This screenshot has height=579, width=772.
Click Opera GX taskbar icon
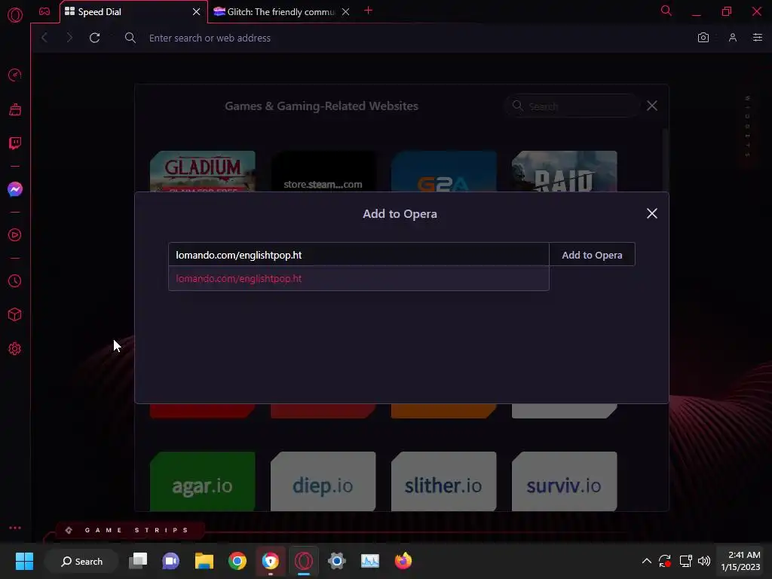coord(304,561)
